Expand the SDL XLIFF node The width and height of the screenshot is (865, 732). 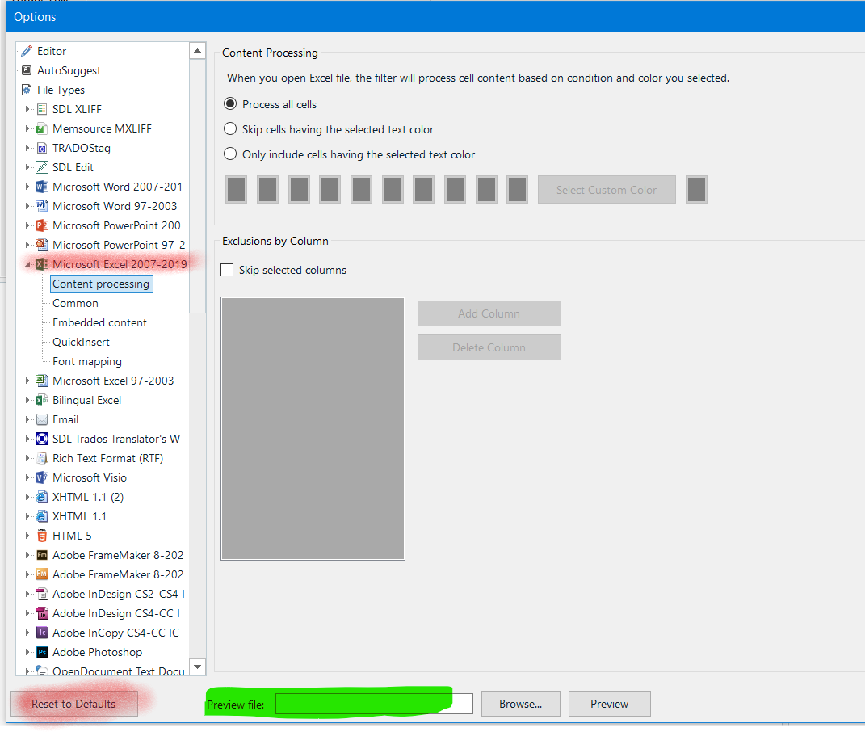coord(27,109)
